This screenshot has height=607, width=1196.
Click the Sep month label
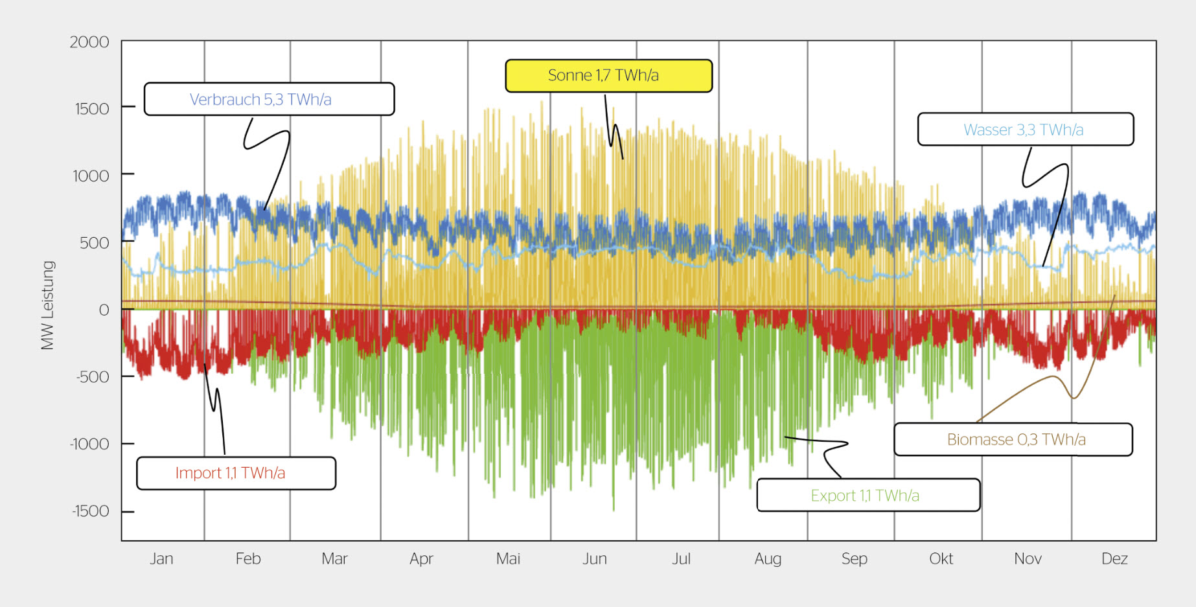click(x=855, y=559)
